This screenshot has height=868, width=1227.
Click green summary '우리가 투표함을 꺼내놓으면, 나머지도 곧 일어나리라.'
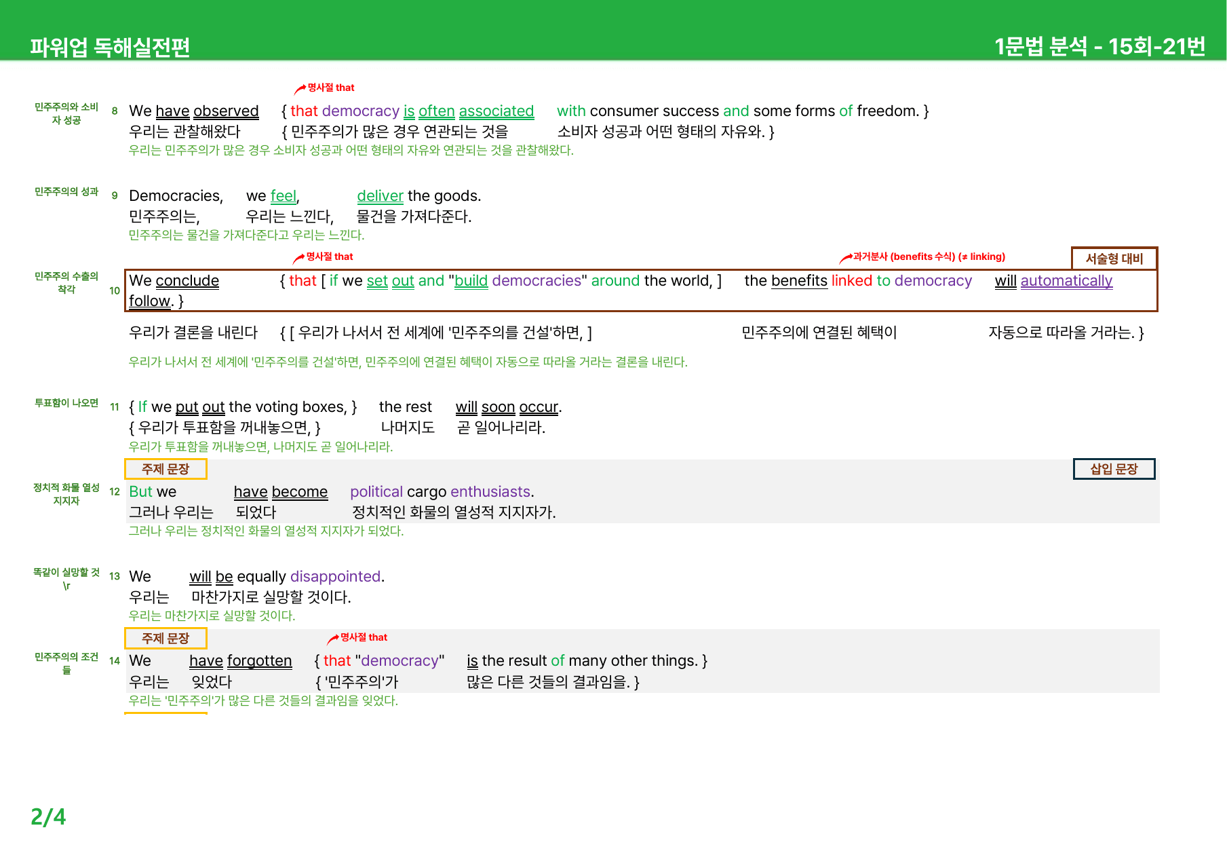pyautogui.click(x=261, y=447)
